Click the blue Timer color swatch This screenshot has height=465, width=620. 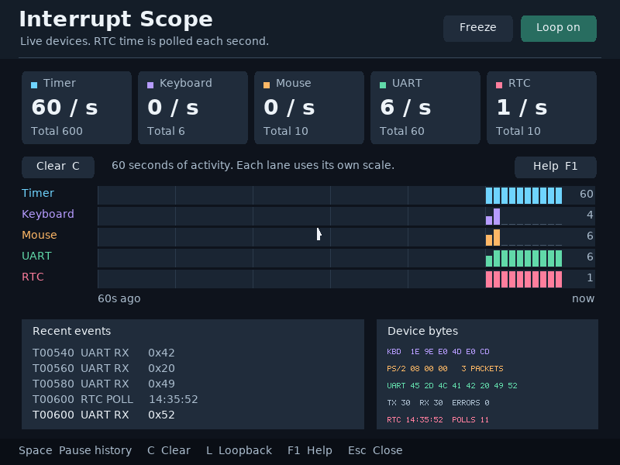(34, 85)
